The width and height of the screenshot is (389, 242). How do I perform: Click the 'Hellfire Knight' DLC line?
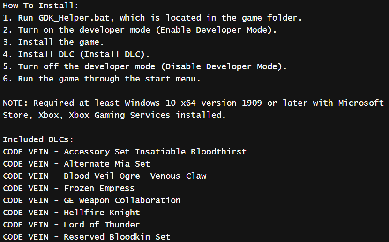71,213
